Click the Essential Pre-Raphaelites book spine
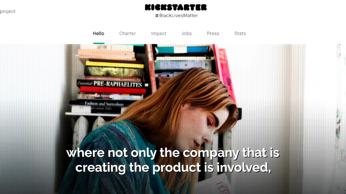Image resolution: width=346 pixels, height=194 pixels. [x=113, y=84]
